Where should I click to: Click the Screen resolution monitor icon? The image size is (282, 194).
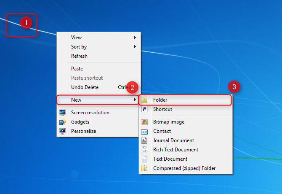click(62, 113)
